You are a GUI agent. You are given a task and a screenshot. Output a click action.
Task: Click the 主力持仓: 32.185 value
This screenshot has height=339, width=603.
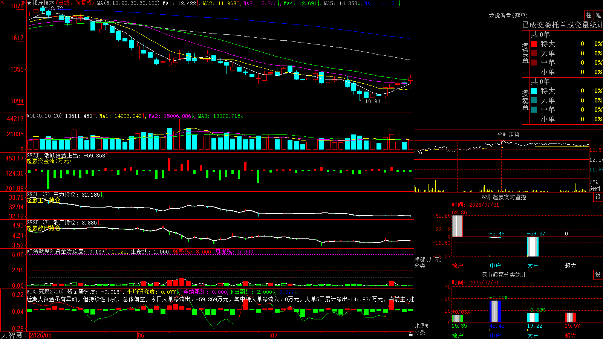77,195
